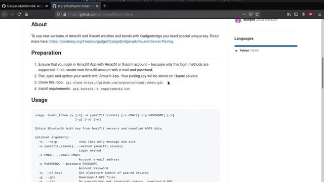Click the Usage heading
This screenshot has width=324, height=182.
click(x=39, y=100)
